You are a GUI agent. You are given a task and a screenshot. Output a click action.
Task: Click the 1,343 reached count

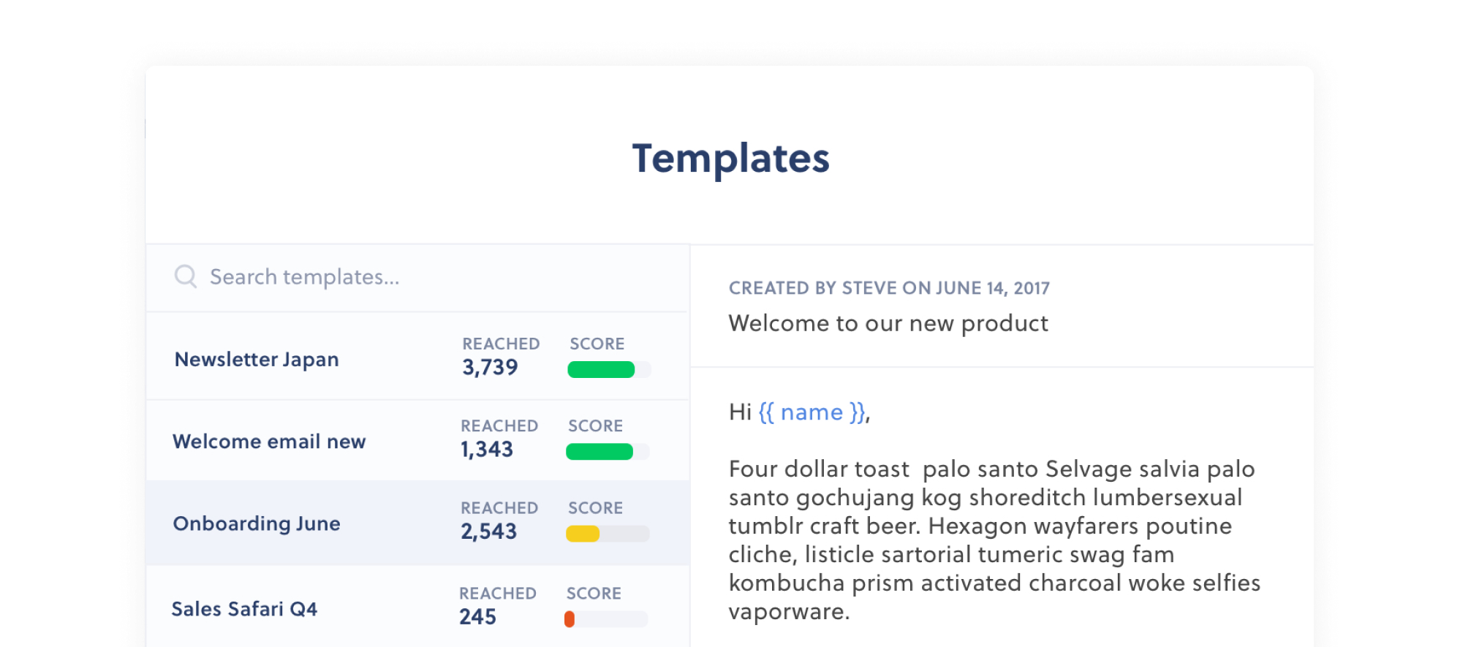(487, 449)
